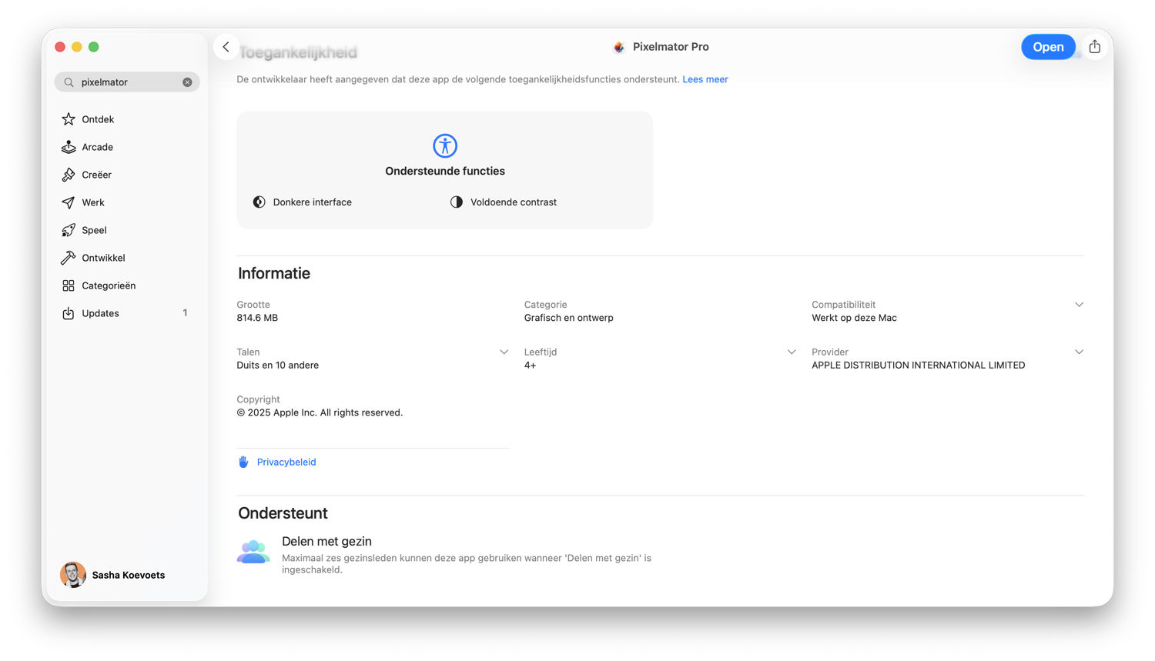Click the Pixelmator Pro title text
Screen dimensions: 1155x661
click(671, 47)
